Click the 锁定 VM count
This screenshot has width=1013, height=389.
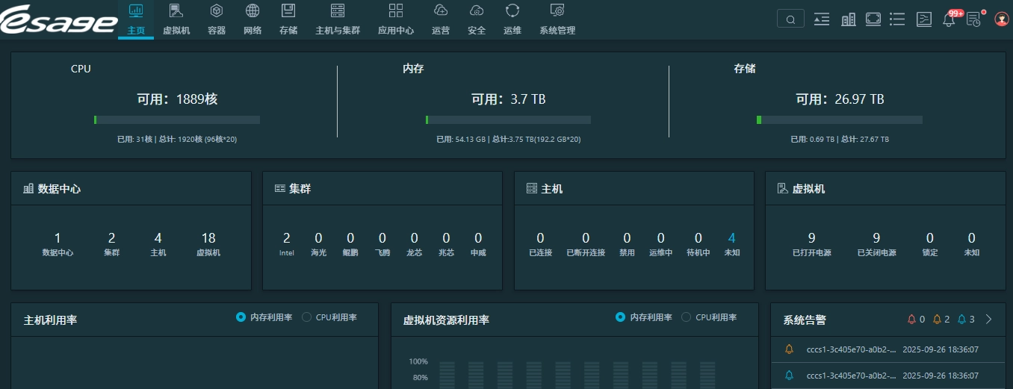click(x=930, y=238)
